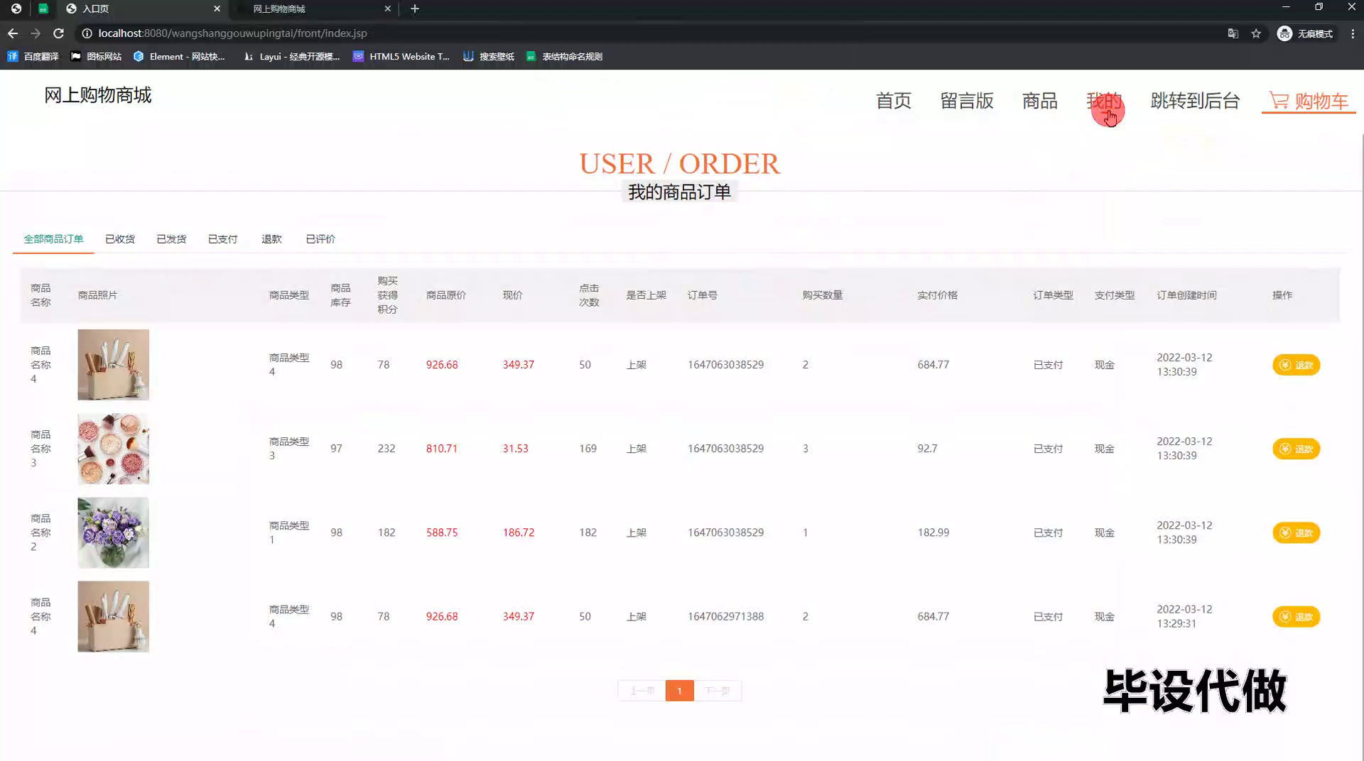Click the paid price 182.99
Viewport: 1364px width, 761px height.
click(x=933, y=532)
